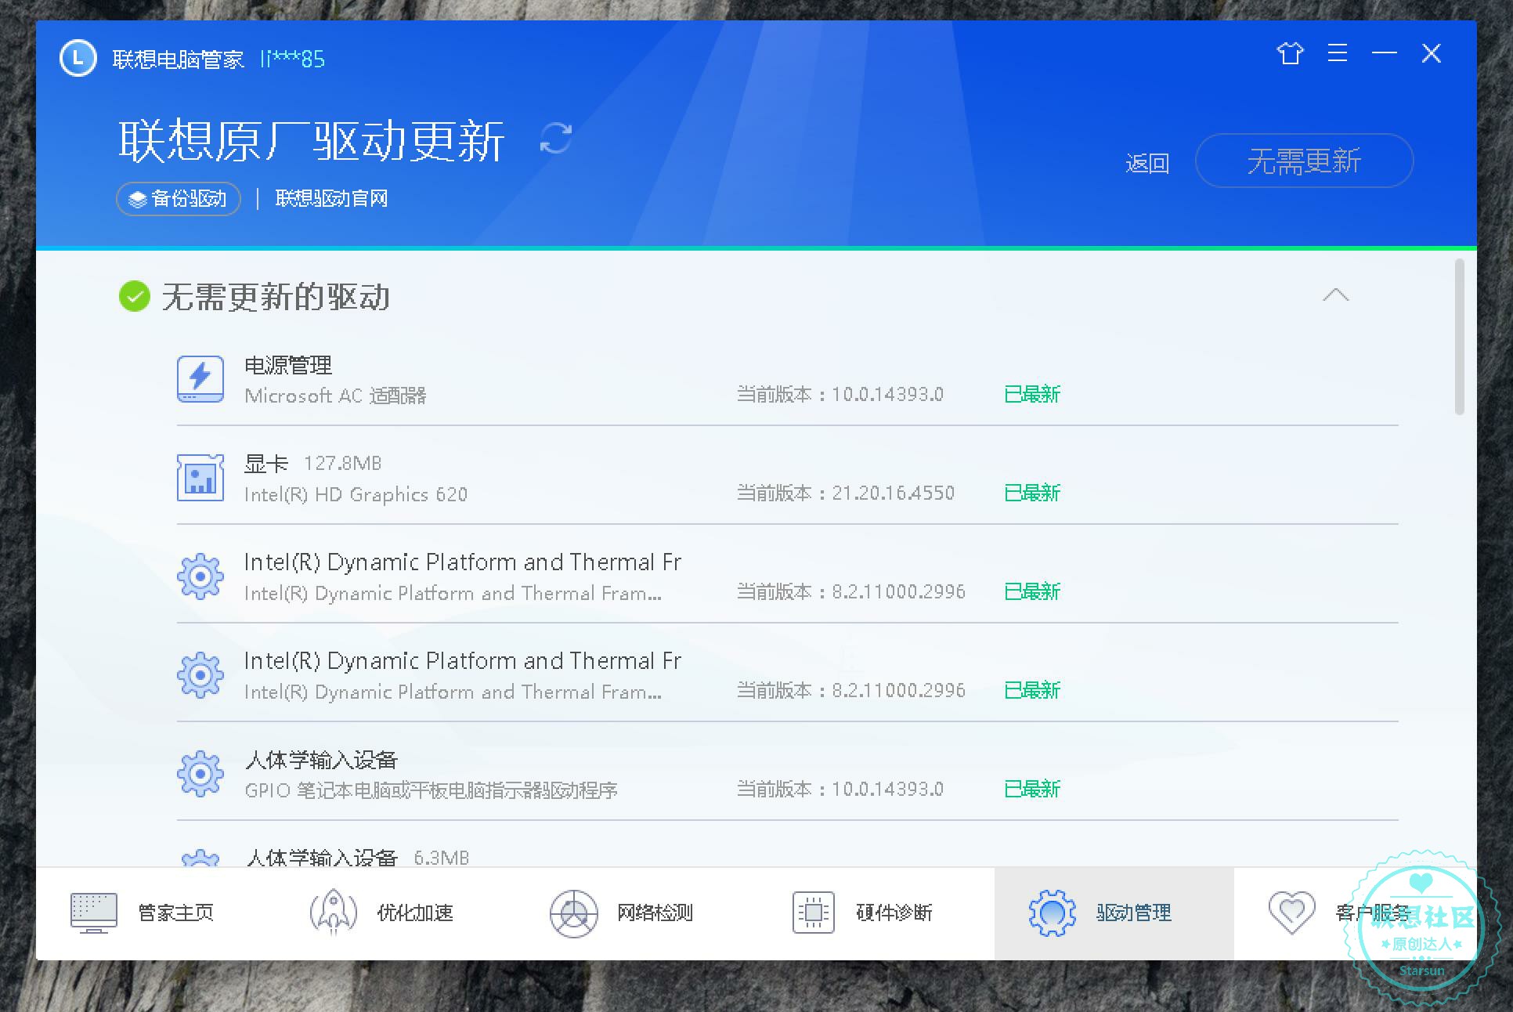Click the 优化加速 rocket icon
1513x1012 pixels.
click(x=334, y=913)
